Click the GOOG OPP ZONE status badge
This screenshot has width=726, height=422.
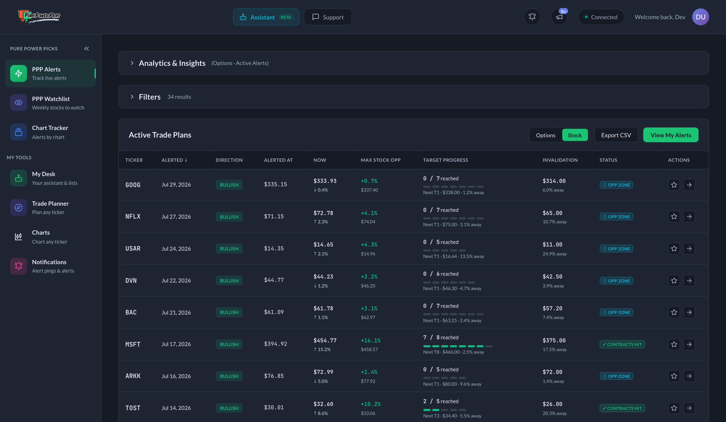616,185
